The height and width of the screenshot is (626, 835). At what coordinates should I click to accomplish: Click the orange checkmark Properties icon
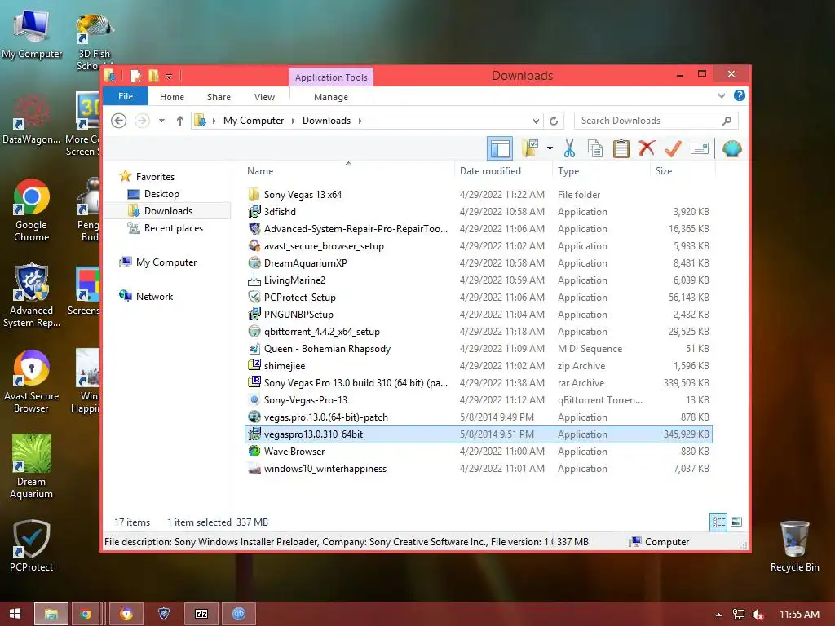click(x=673, y=148)
